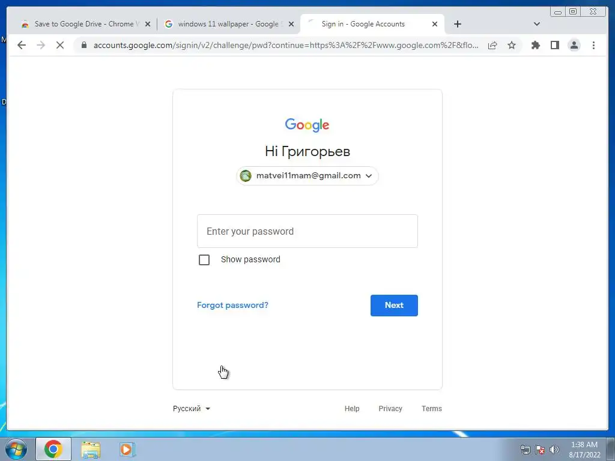Click the address bar URL
The height and width of the screenshot is (461, 615).
click(x=285, y=45)
